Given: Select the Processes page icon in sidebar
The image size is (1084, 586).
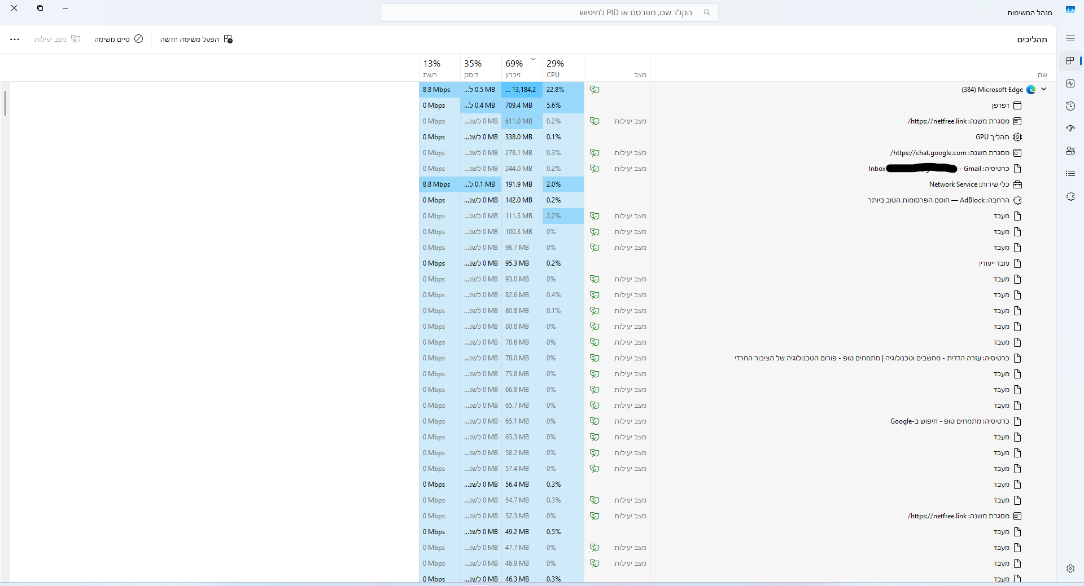Looking at the screenshot, I should point(1070,61).
